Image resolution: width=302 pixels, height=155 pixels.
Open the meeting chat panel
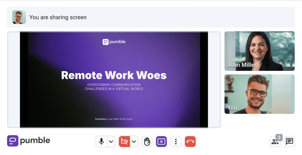(289, 141)
